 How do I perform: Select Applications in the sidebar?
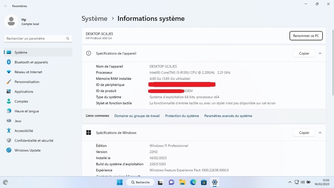click(38, 91)
